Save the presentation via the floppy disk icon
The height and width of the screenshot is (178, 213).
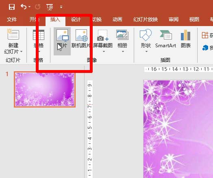coord(12,7)
